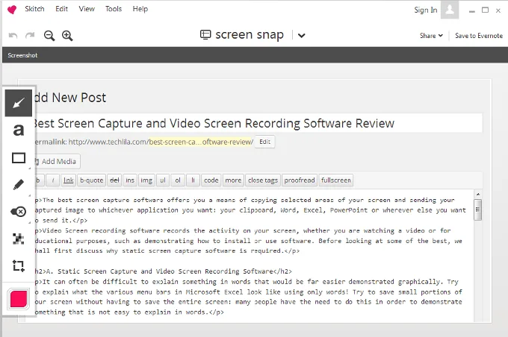Open the Tools menu
The width and height of the screenshot is (508, 337).
(114, 9)
